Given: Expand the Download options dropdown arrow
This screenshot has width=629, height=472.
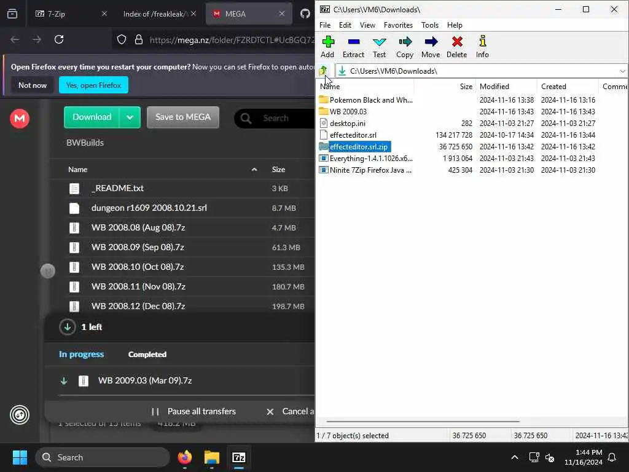Looking at the screenshot, I should click(130, 117).
